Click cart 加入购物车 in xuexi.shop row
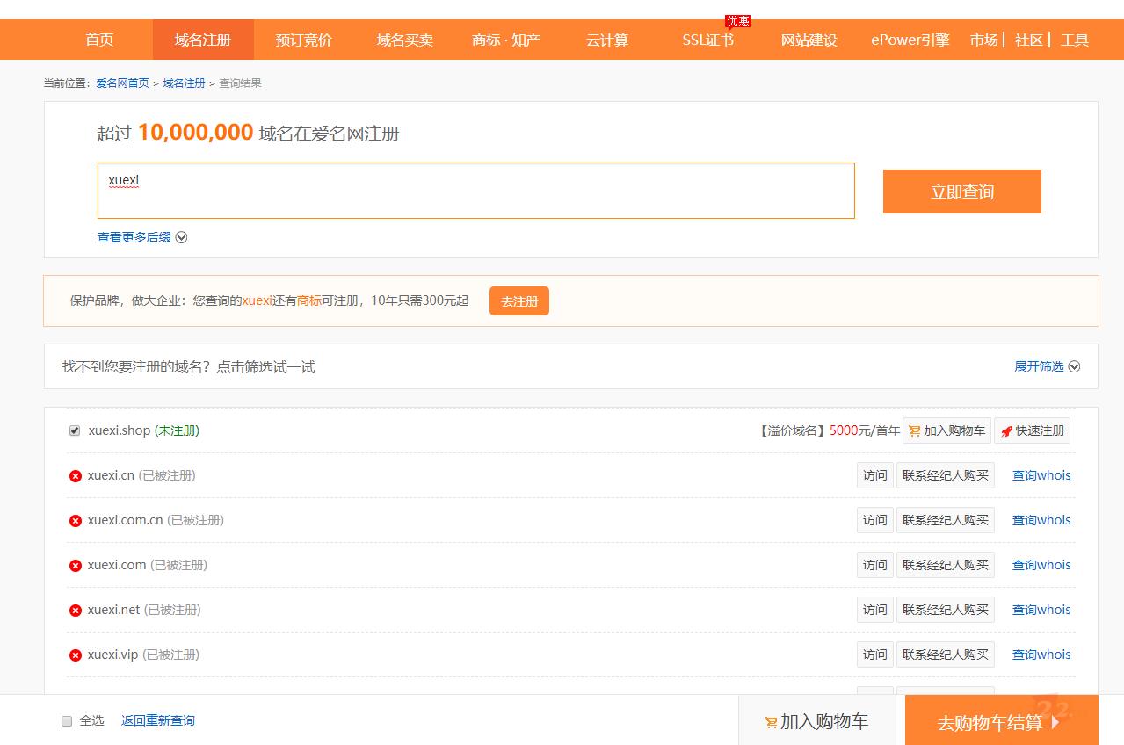This screenshot has height=745, width=1124. pos(946,430)
